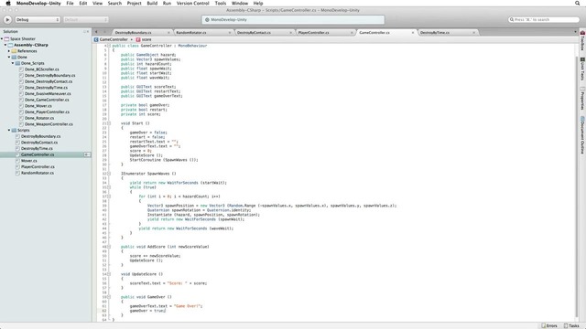Open the Debug configuration dropdown
The height and width of the screenshot is (329, 586).
[38, 19]
